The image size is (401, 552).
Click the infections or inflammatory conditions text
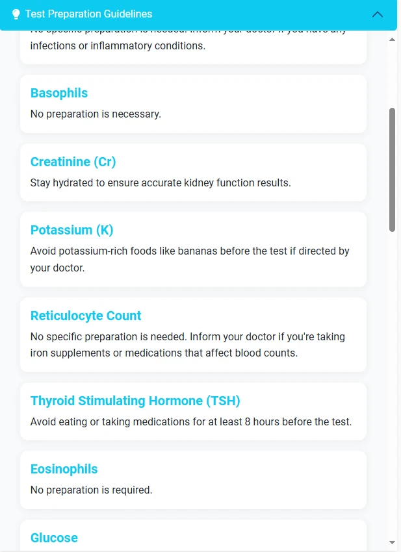(x=118, y=45)
